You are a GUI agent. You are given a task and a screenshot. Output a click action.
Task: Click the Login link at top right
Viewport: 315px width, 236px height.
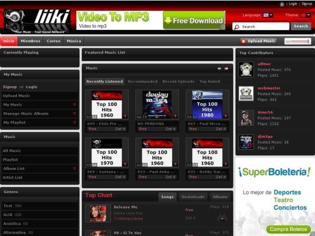pos(293,3)
